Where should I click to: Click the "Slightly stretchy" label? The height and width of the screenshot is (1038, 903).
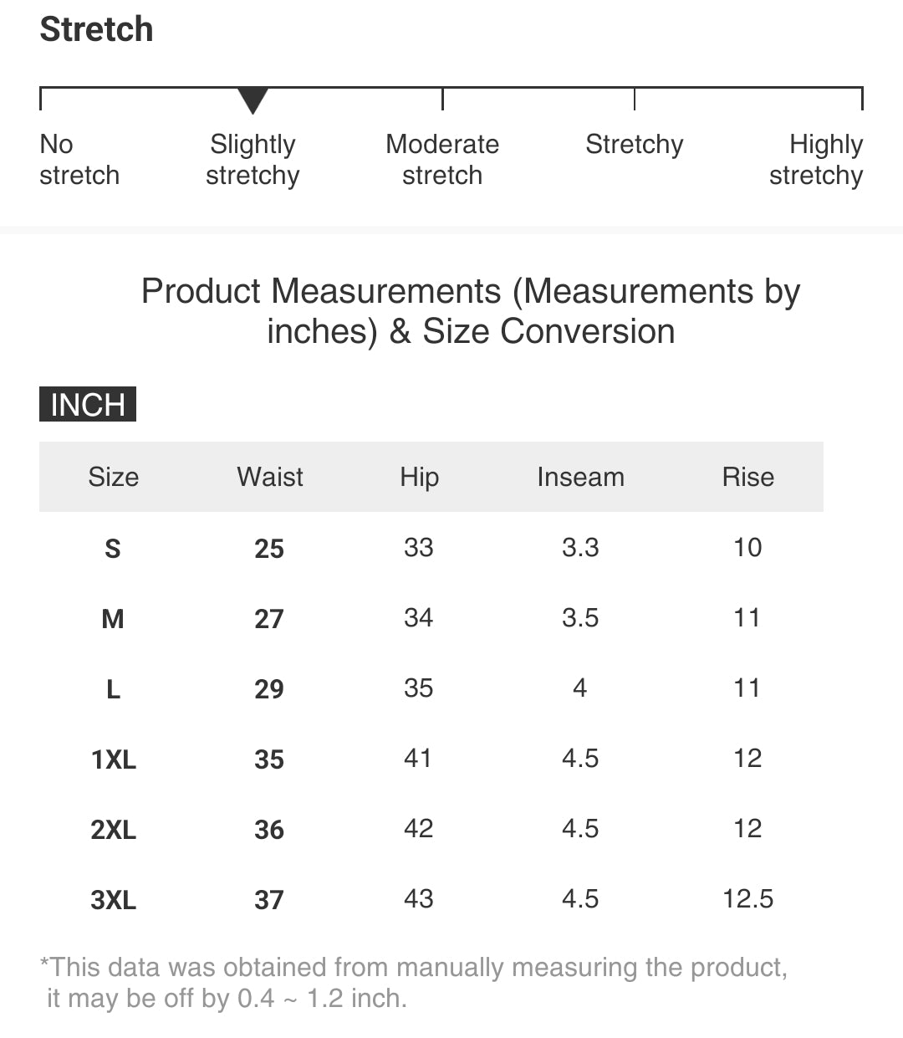point(253,160)
